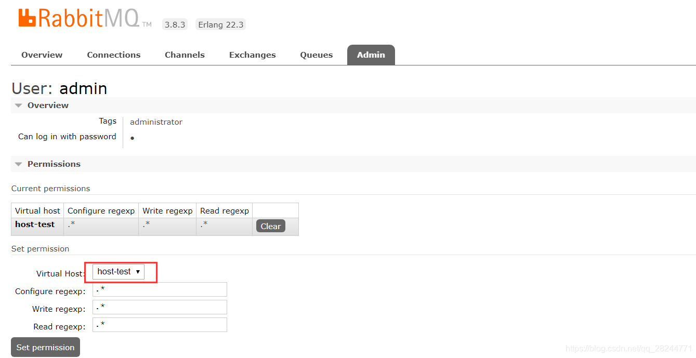Focus the Configure regexp input field
Image resolution: width=696 pixels, height=358 pixels.
(x=160, y=289)
